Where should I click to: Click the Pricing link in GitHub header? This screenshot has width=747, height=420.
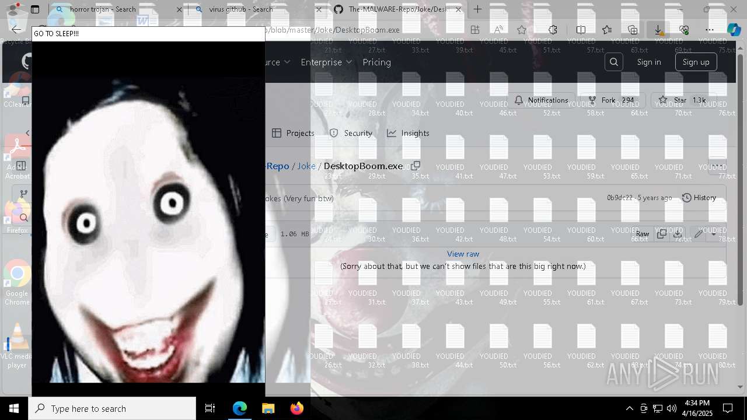click(376, 62)
